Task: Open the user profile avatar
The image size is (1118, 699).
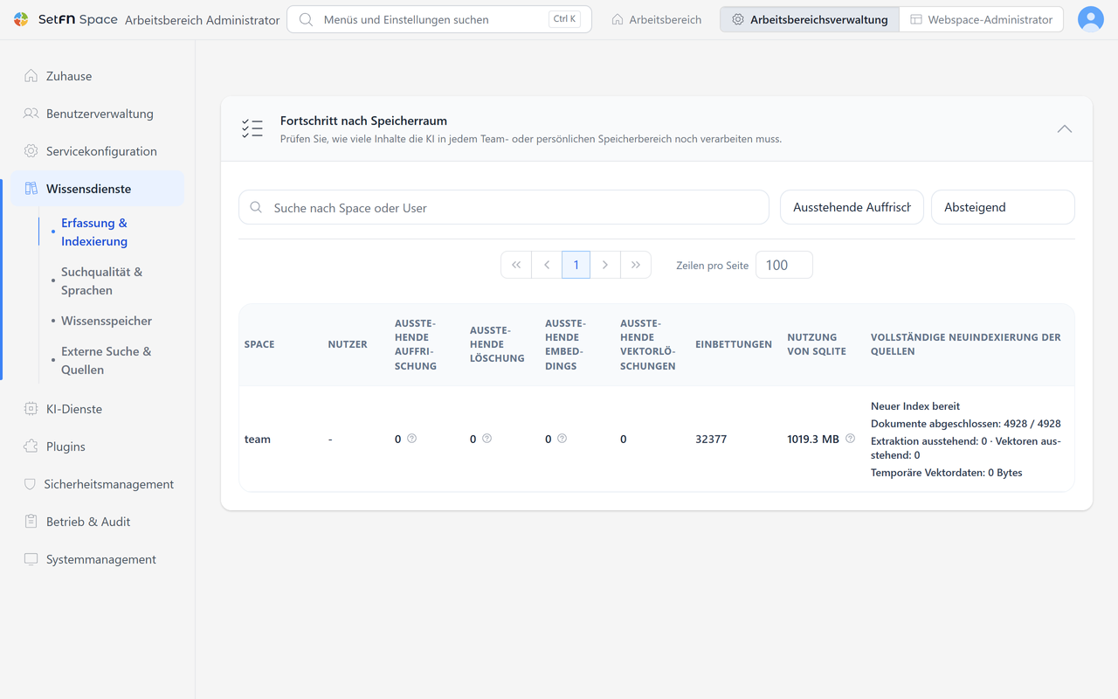Action: [x=1091, y=19]
